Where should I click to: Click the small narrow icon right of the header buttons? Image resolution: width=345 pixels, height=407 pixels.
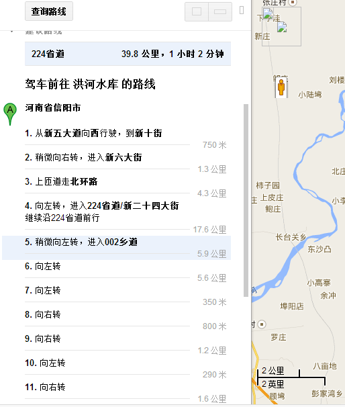coord(242,10)
